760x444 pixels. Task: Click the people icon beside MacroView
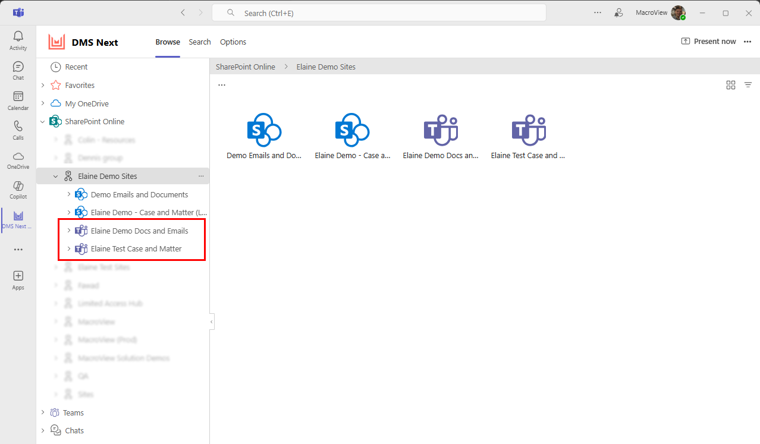click(619, 12)
